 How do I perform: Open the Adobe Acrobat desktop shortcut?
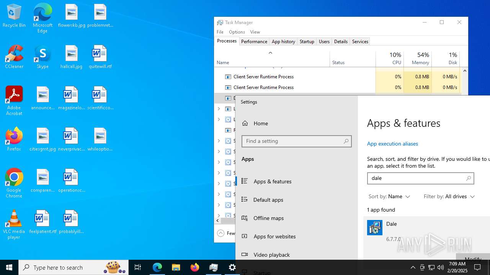pos(14,101)
